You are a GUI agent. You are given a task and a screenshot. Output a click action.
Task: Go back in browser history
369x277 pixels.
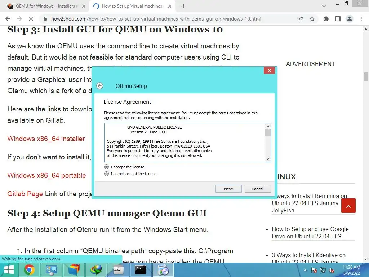(x=8, y=19)
